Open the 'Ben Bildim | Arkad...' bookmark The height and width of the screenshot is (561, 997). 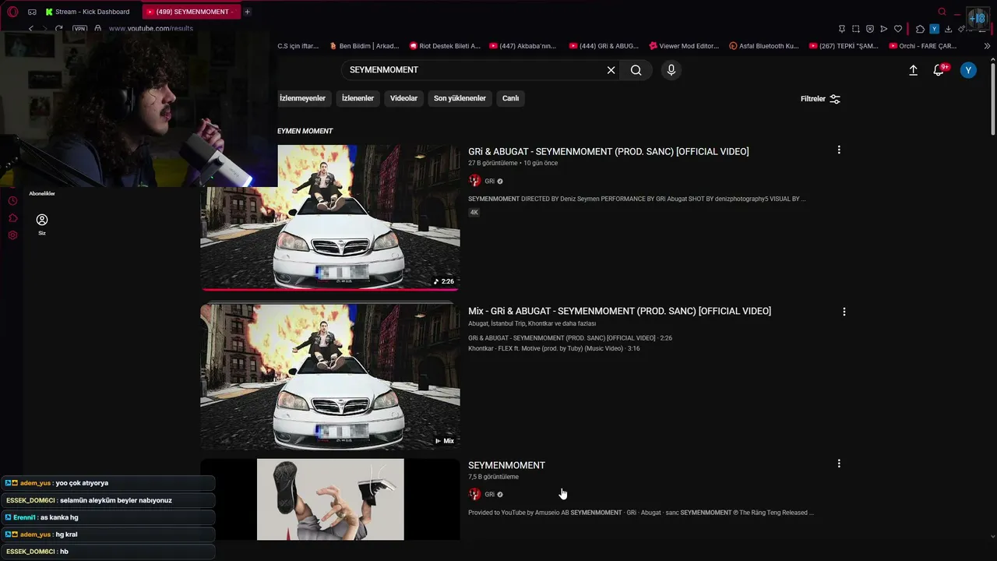pyautogui.click(x=364, y=46)
